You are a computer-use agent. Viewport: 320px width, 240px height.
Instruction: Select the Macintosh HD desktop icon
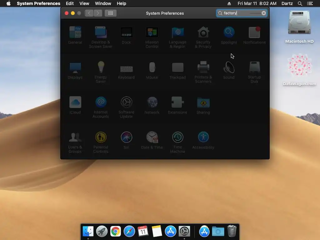pyautogui.click(x=299, y=27)
